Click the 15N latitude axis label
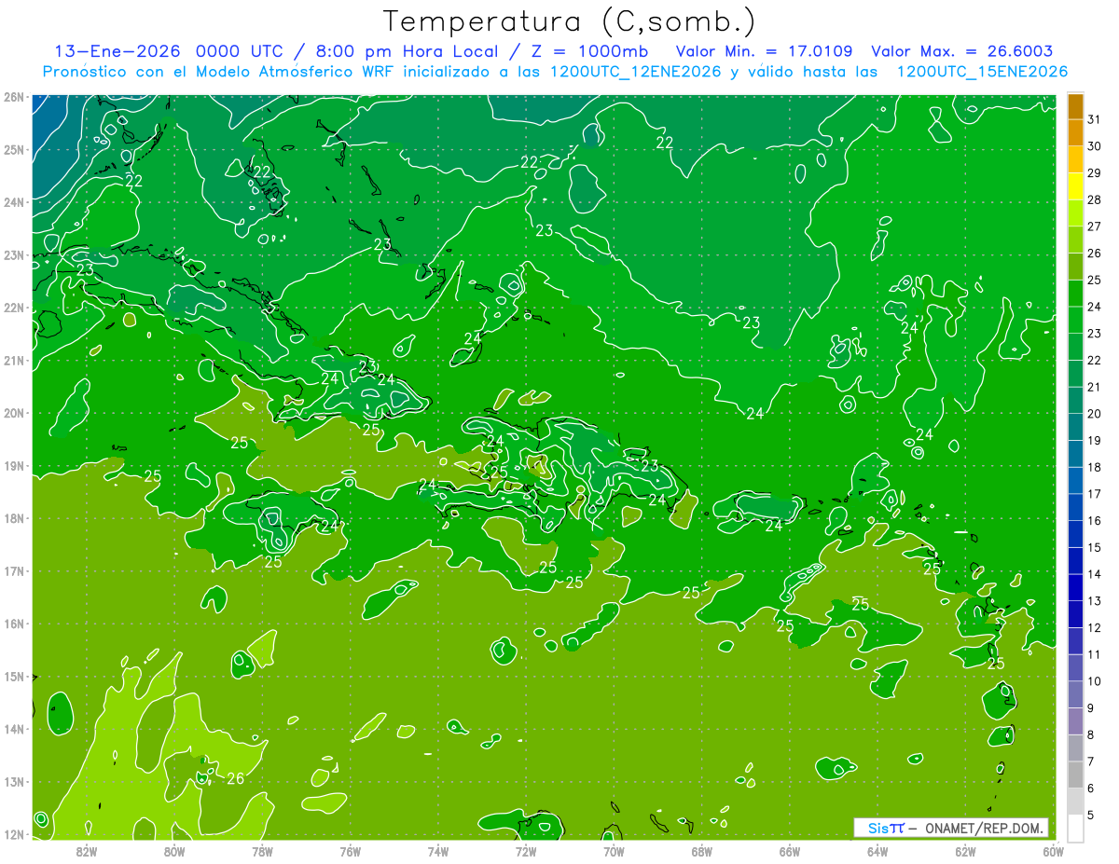 click(x=13, y=676)
